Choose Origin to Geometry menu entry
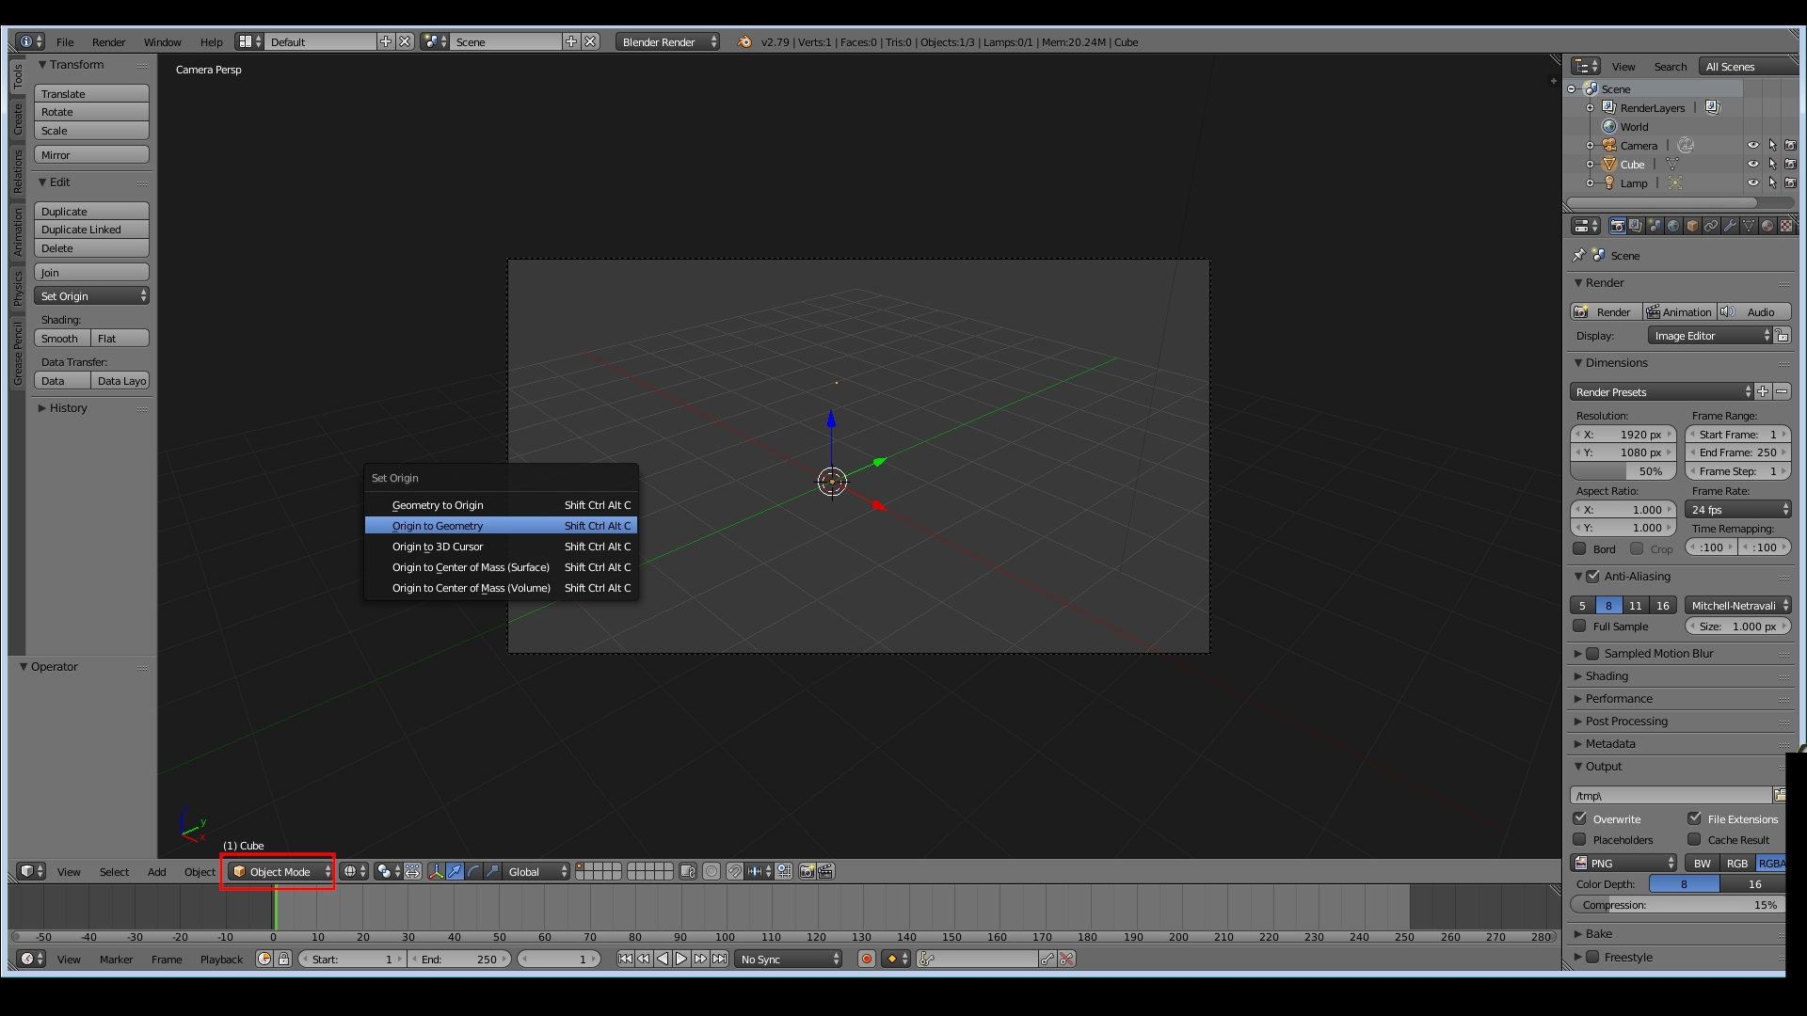 point(502,525)
